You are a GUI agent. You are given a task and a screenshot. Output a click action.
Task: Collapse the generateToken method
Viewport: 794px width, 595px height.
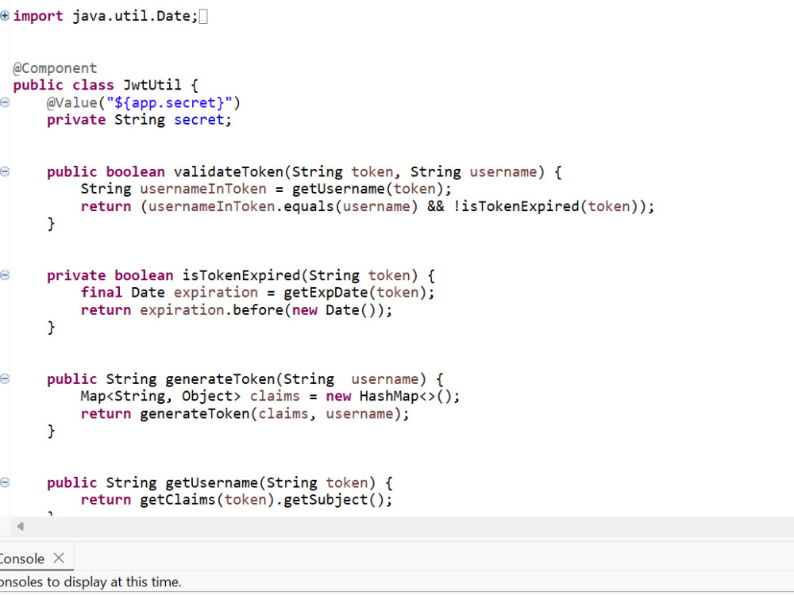click(x=5, y=379)
